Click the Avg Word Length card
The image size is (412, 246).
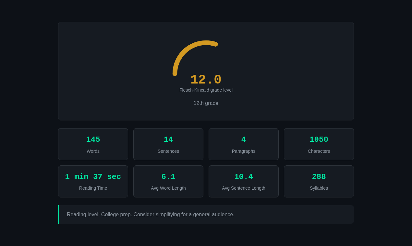pos(168,181)
